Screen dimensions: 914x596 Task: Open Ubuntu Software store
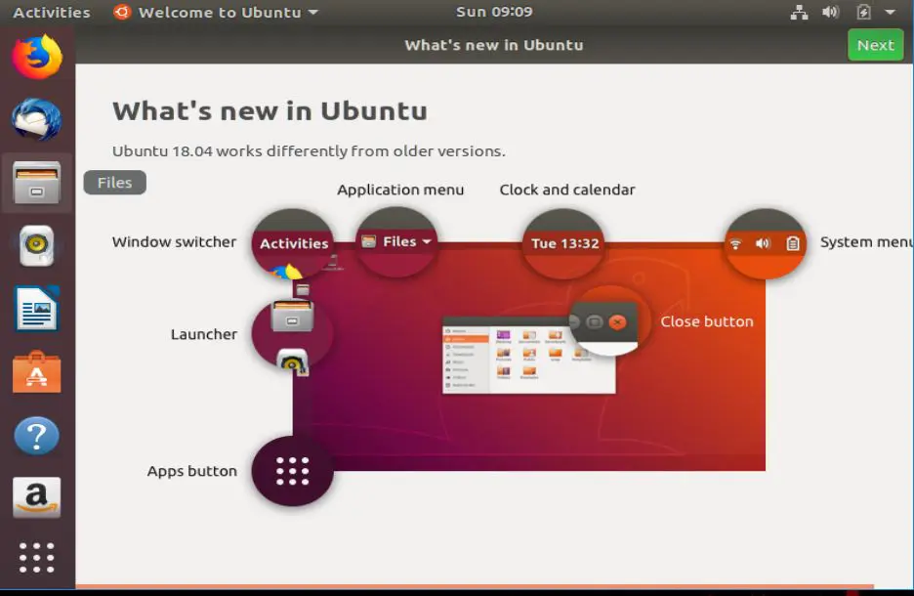click(37, 373)
